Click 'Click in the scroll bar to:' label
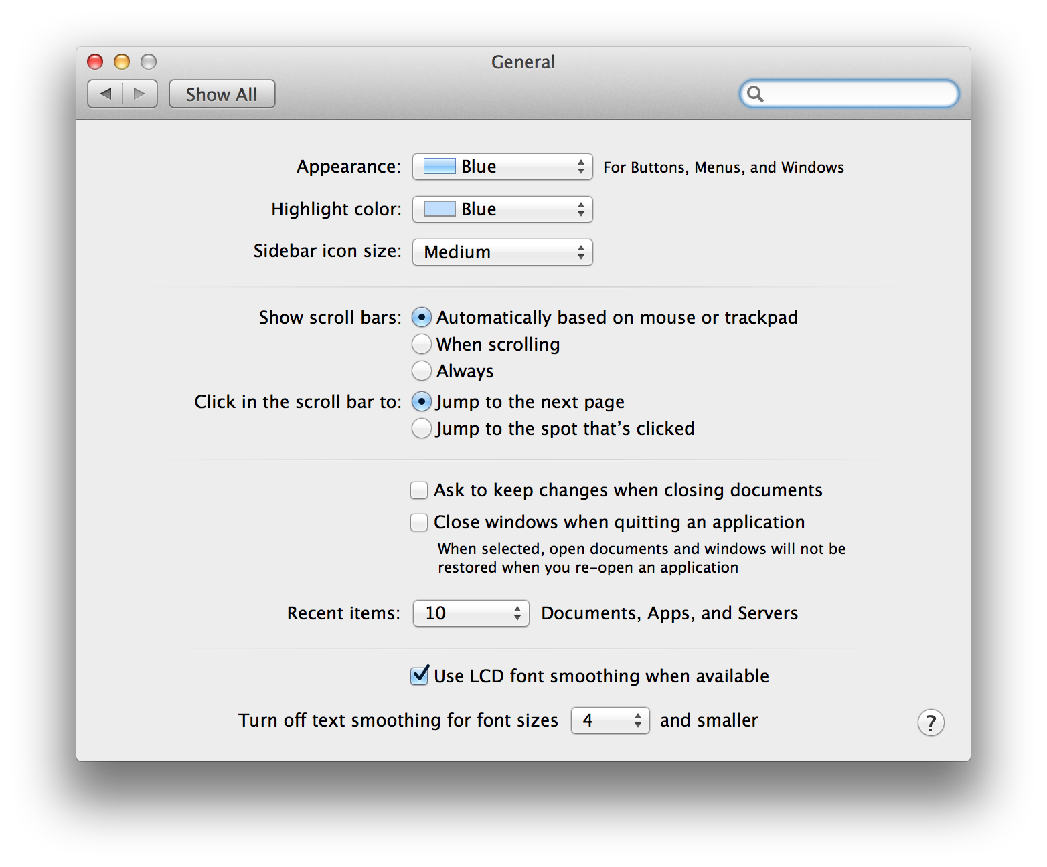Viewport: 1047px width, 867px height. pyautogui.click(x=298, y=402)
